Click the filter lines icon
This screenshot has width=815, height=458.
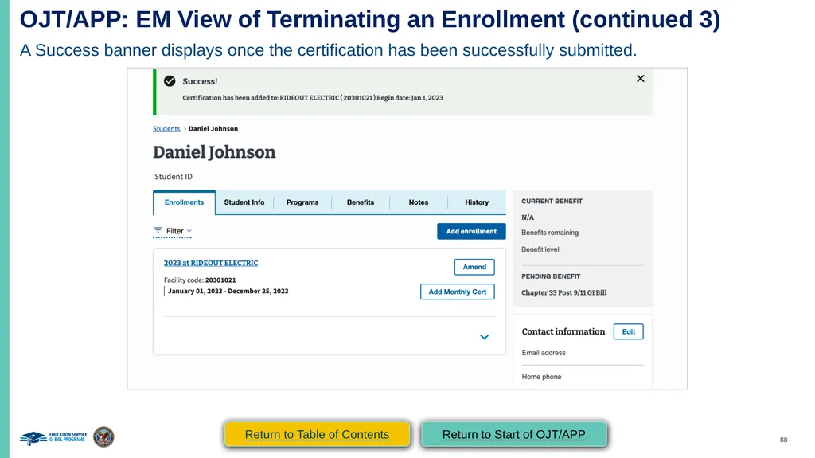click(158, 230)
